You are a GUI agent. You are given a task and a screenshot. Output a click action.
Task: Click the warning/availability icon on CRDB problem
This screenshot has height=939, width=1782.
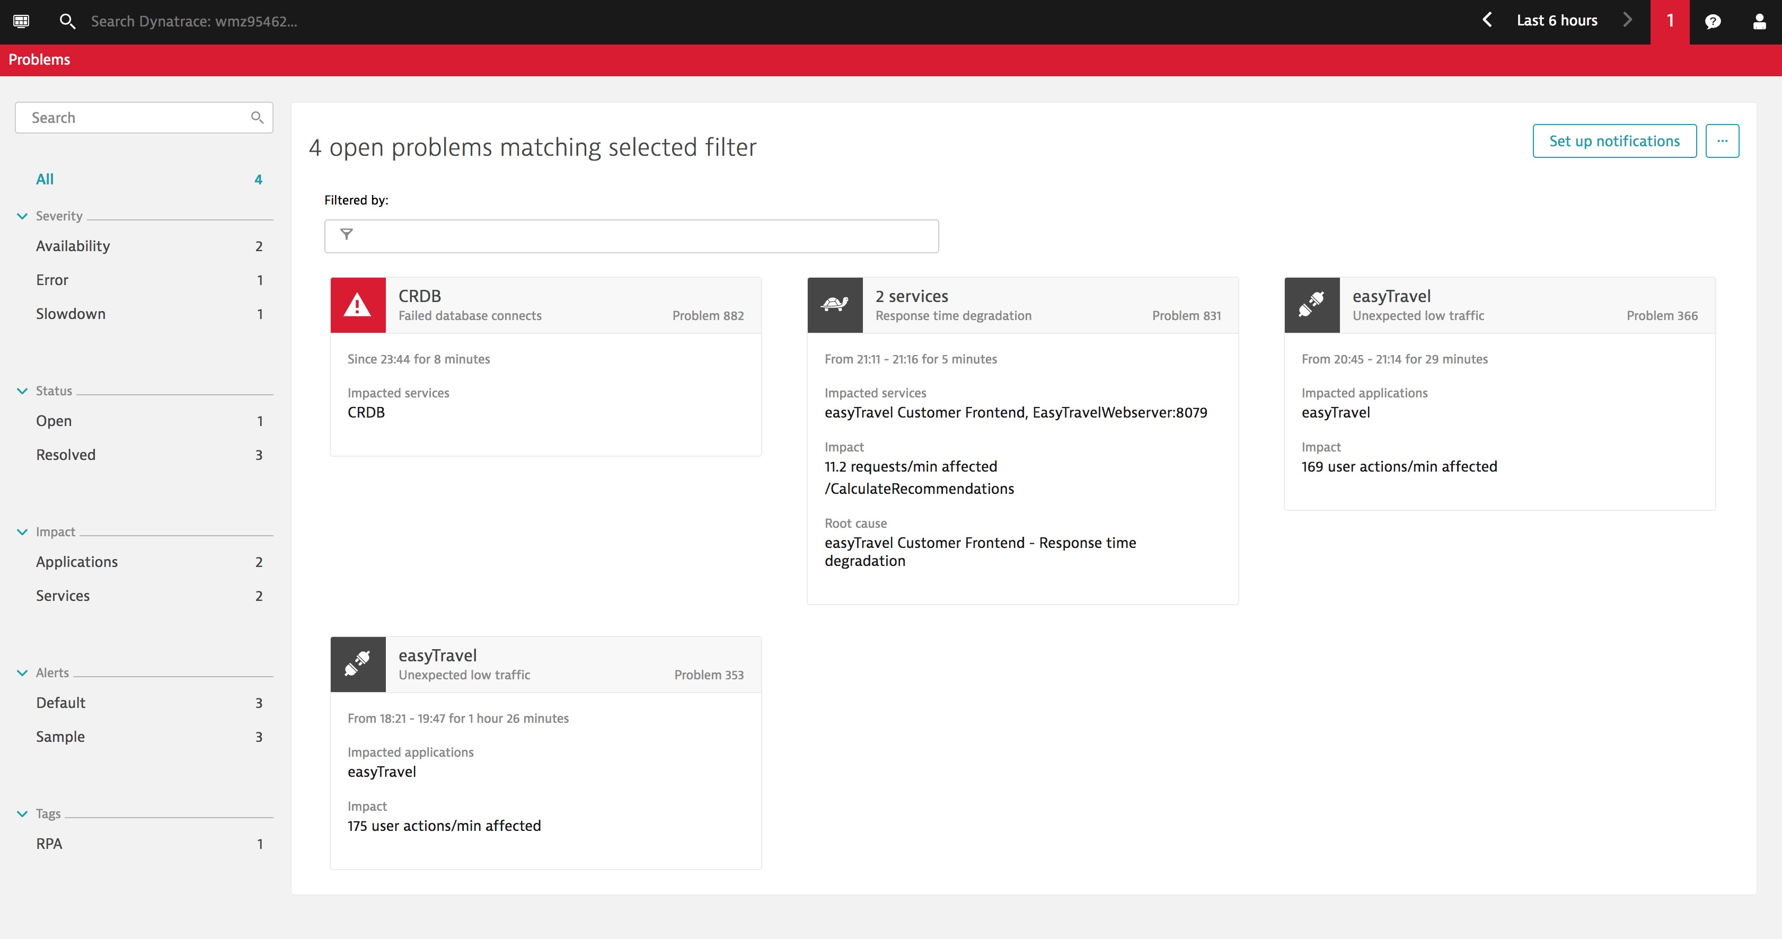click(x=356, y=304)
